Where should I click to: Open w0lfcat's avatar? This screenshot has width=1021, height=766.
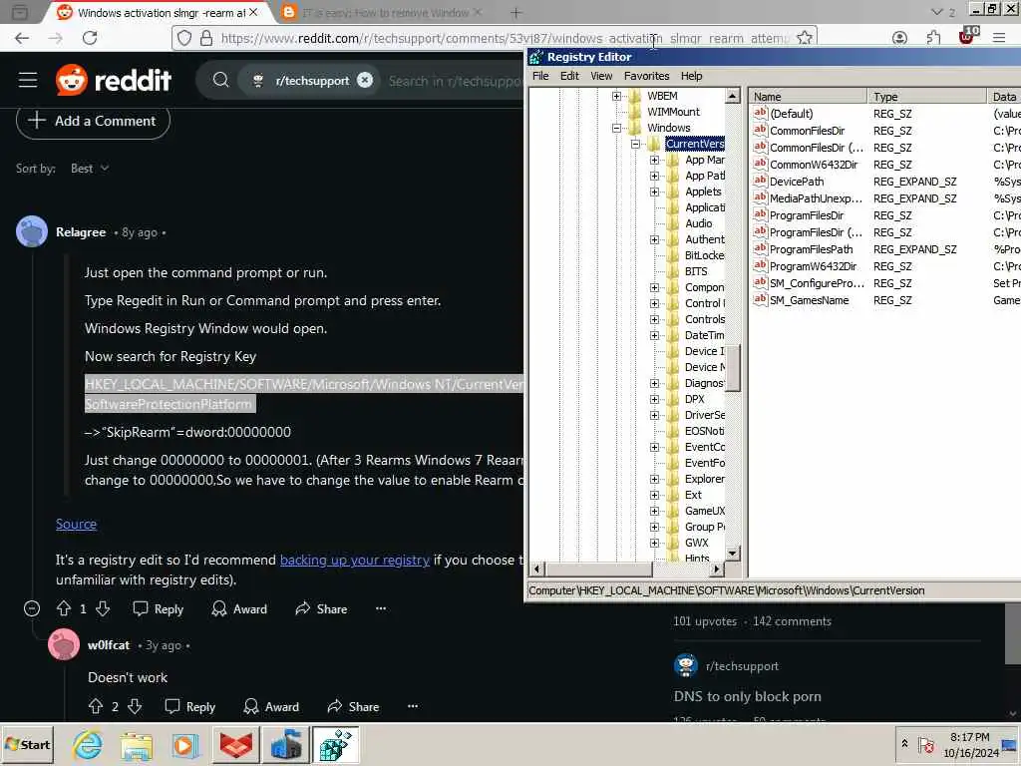64,645
